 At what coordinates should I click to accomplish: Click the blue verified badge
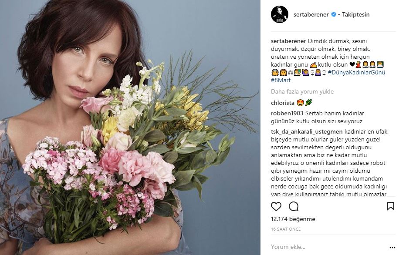tap(334, 14)
